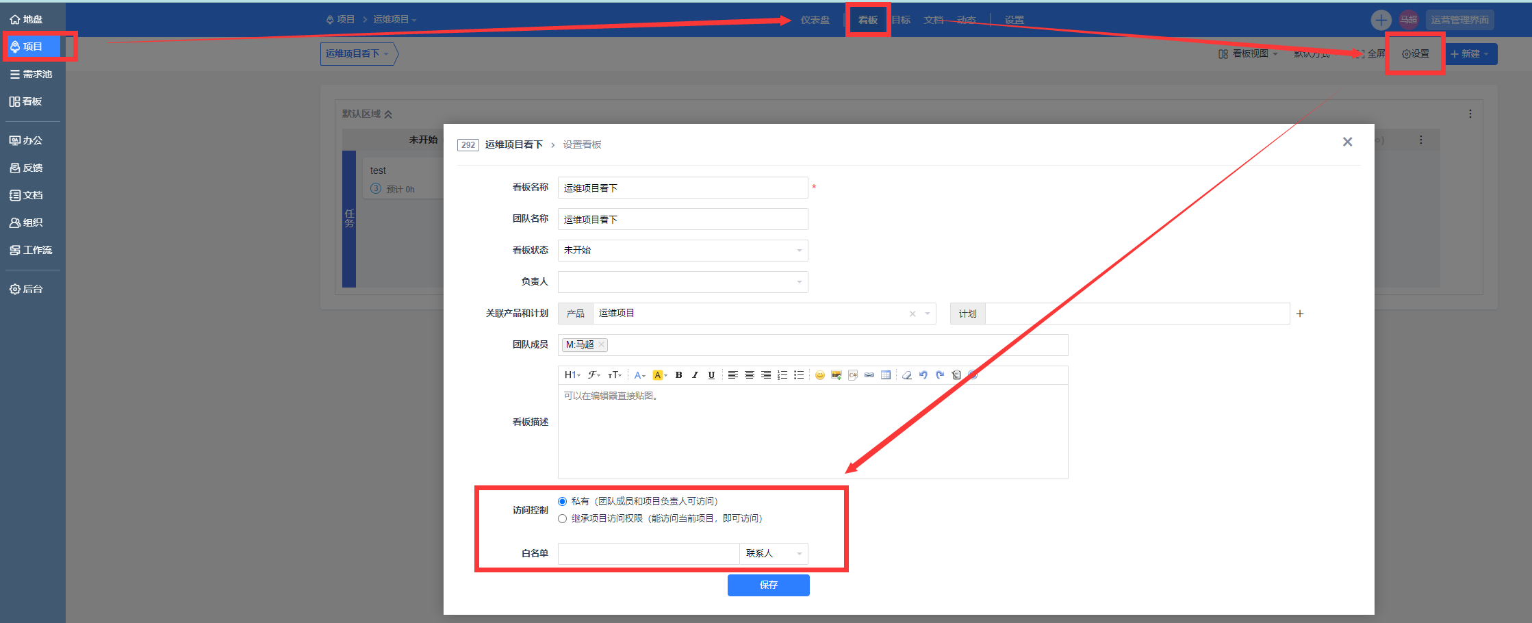Click inside the 看板描述 text area
The height and width of the screenshot is (623, 1532).
pos(813,431)
